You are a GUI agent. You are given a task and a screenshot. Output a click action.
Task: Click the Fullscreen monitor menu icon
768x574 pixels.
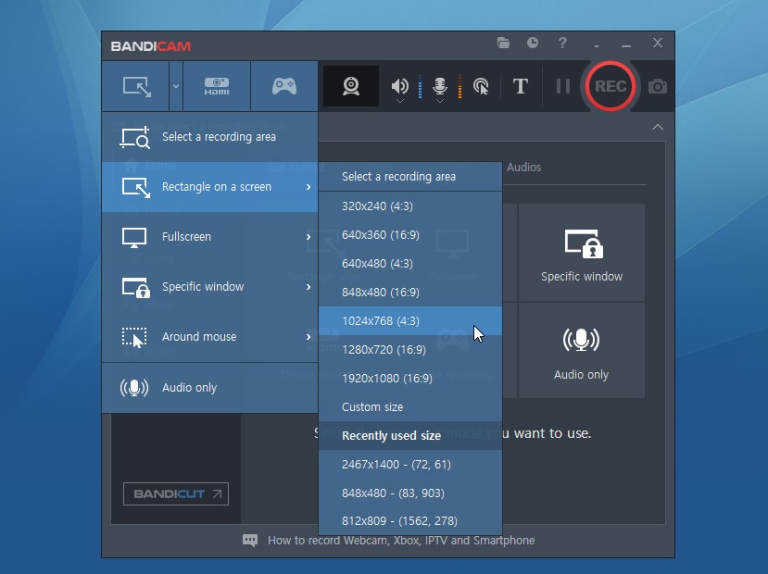pyautogui.click(x=134, y=238)
